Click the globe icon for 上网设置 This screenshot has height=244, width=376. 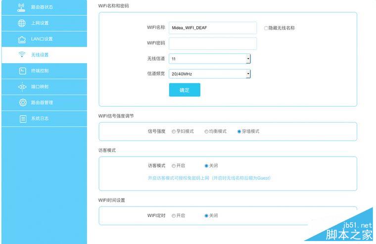click(22, 23)
